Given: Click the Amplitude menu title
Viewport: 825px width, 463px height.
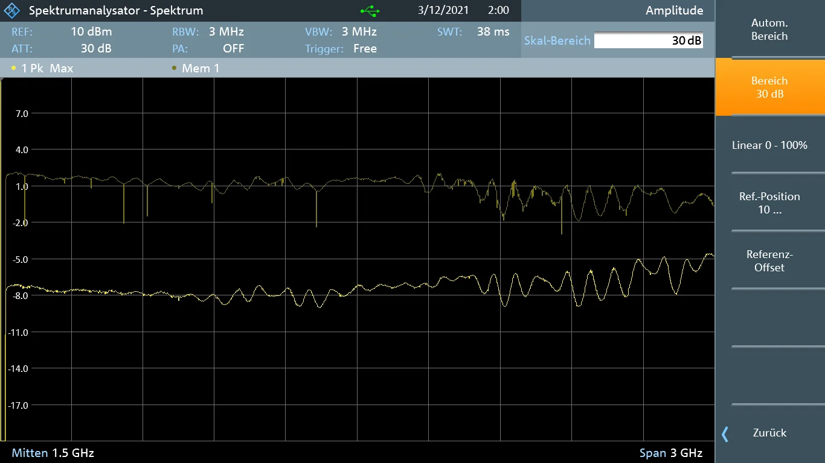Looking at the screenshot, I should 674,11.
